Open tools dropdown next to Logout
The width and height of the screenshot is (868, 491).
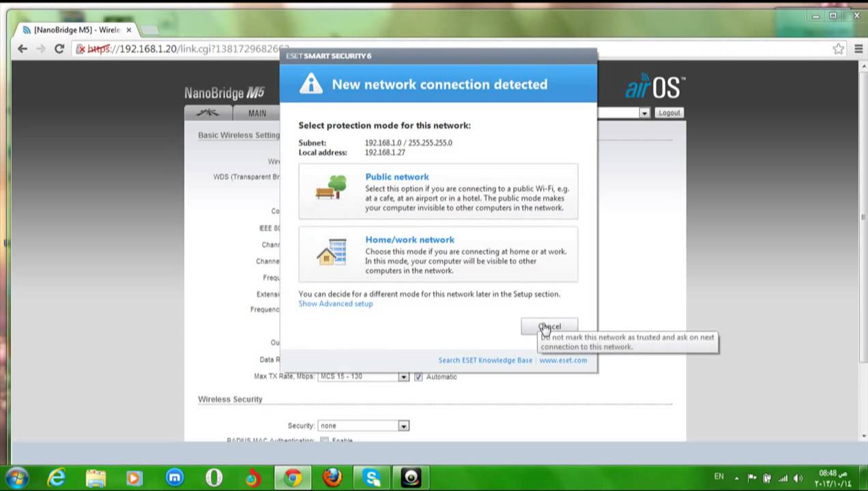point(644,113)
